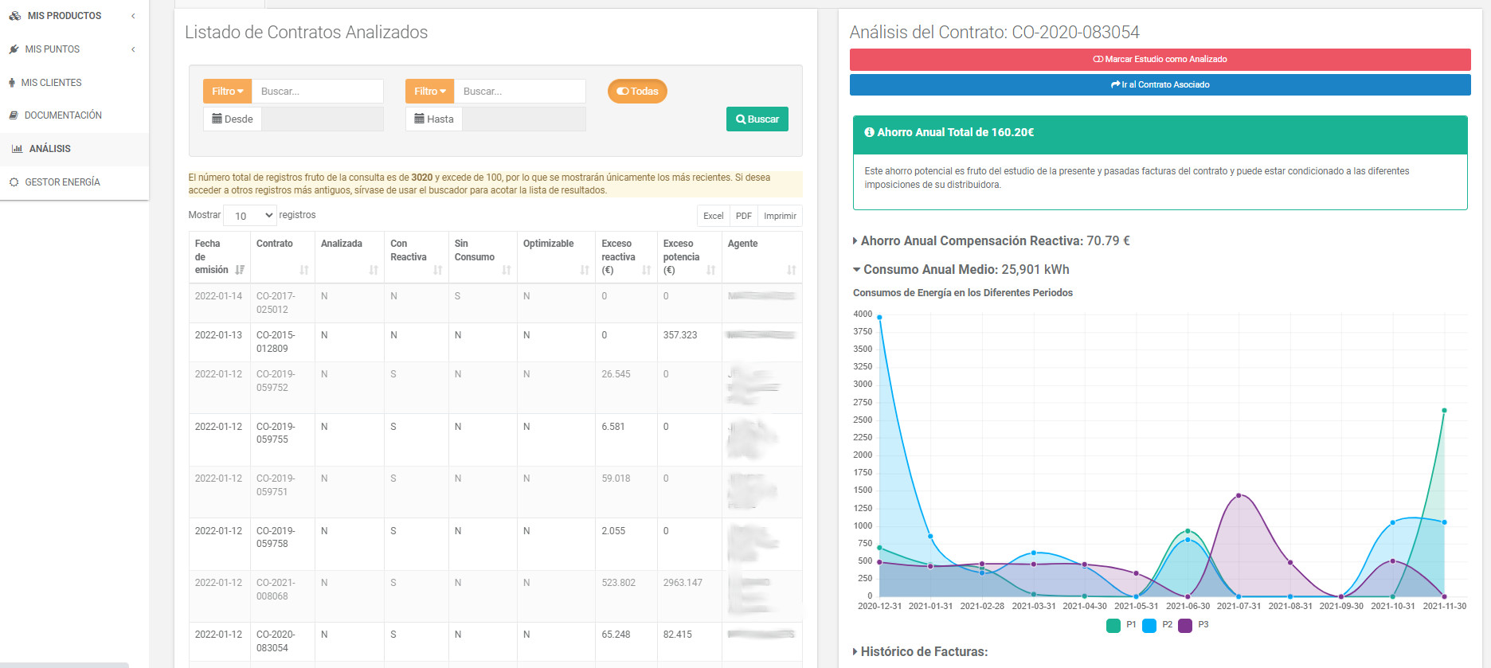Sort by Exceso potencia column icon
The width and height of the screenshot is (1491, 668).
(710, 270)
